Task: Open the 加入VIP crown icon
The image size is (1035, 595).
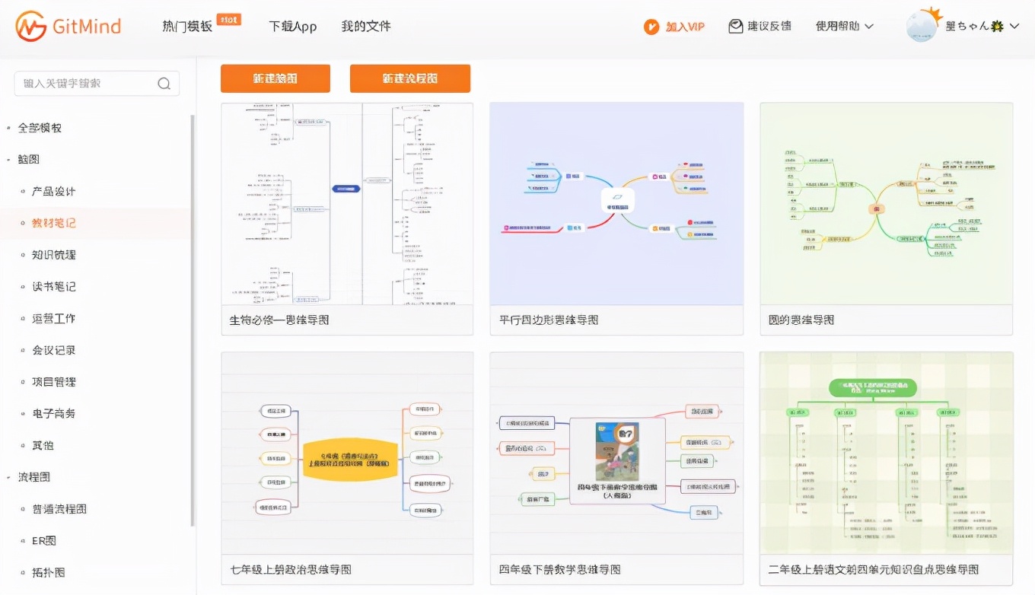Action: 652,25
